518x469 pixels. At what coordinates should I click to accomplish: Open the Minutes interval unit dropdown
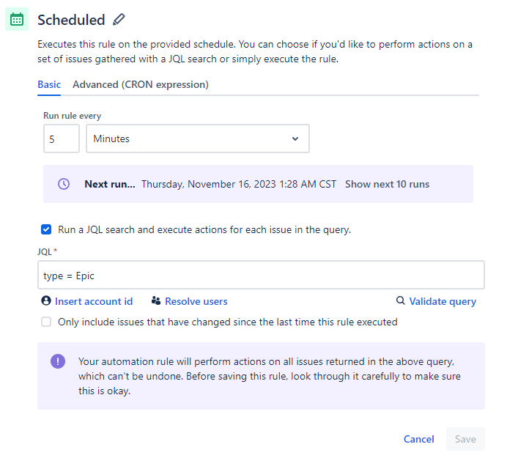pos(198,139)
